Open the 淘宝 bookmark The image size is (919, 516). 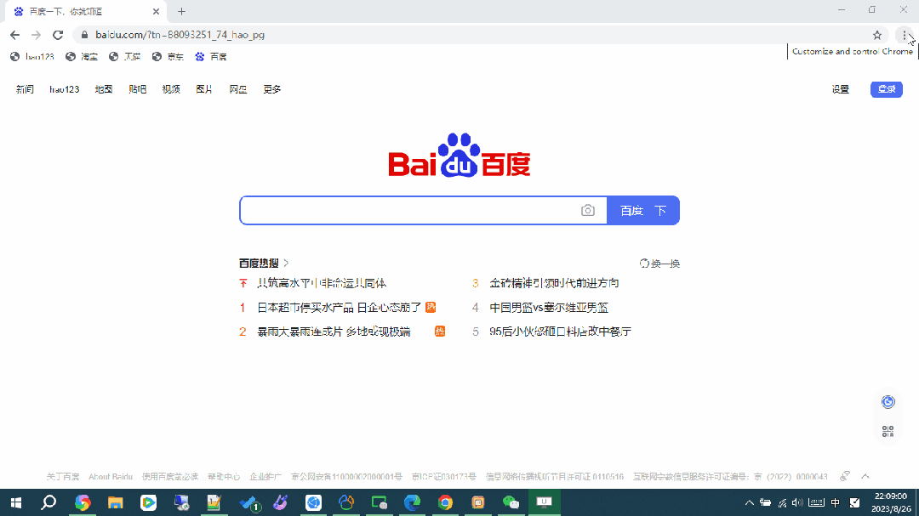82,57
